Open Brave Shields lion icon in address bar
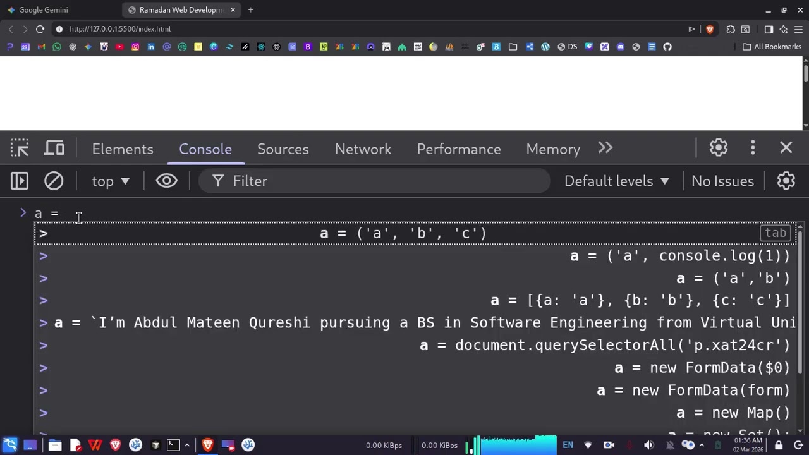 710,29
